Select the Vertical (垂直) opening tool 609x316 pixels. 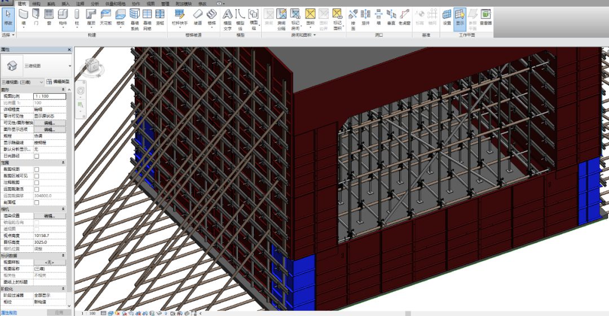point(391,17)
